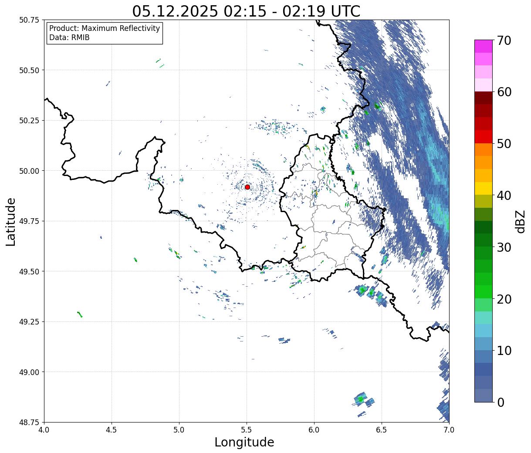The image size is (531, 453).
Task: Click the latitude tick label 49.75
Action: tap(29, 221)
